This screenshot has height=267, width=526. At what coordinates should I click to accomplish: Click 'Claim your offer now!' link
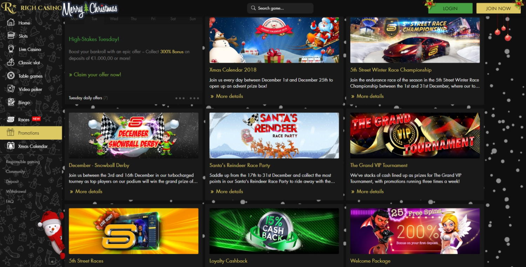pyautogui.click(x=95, y=75)
